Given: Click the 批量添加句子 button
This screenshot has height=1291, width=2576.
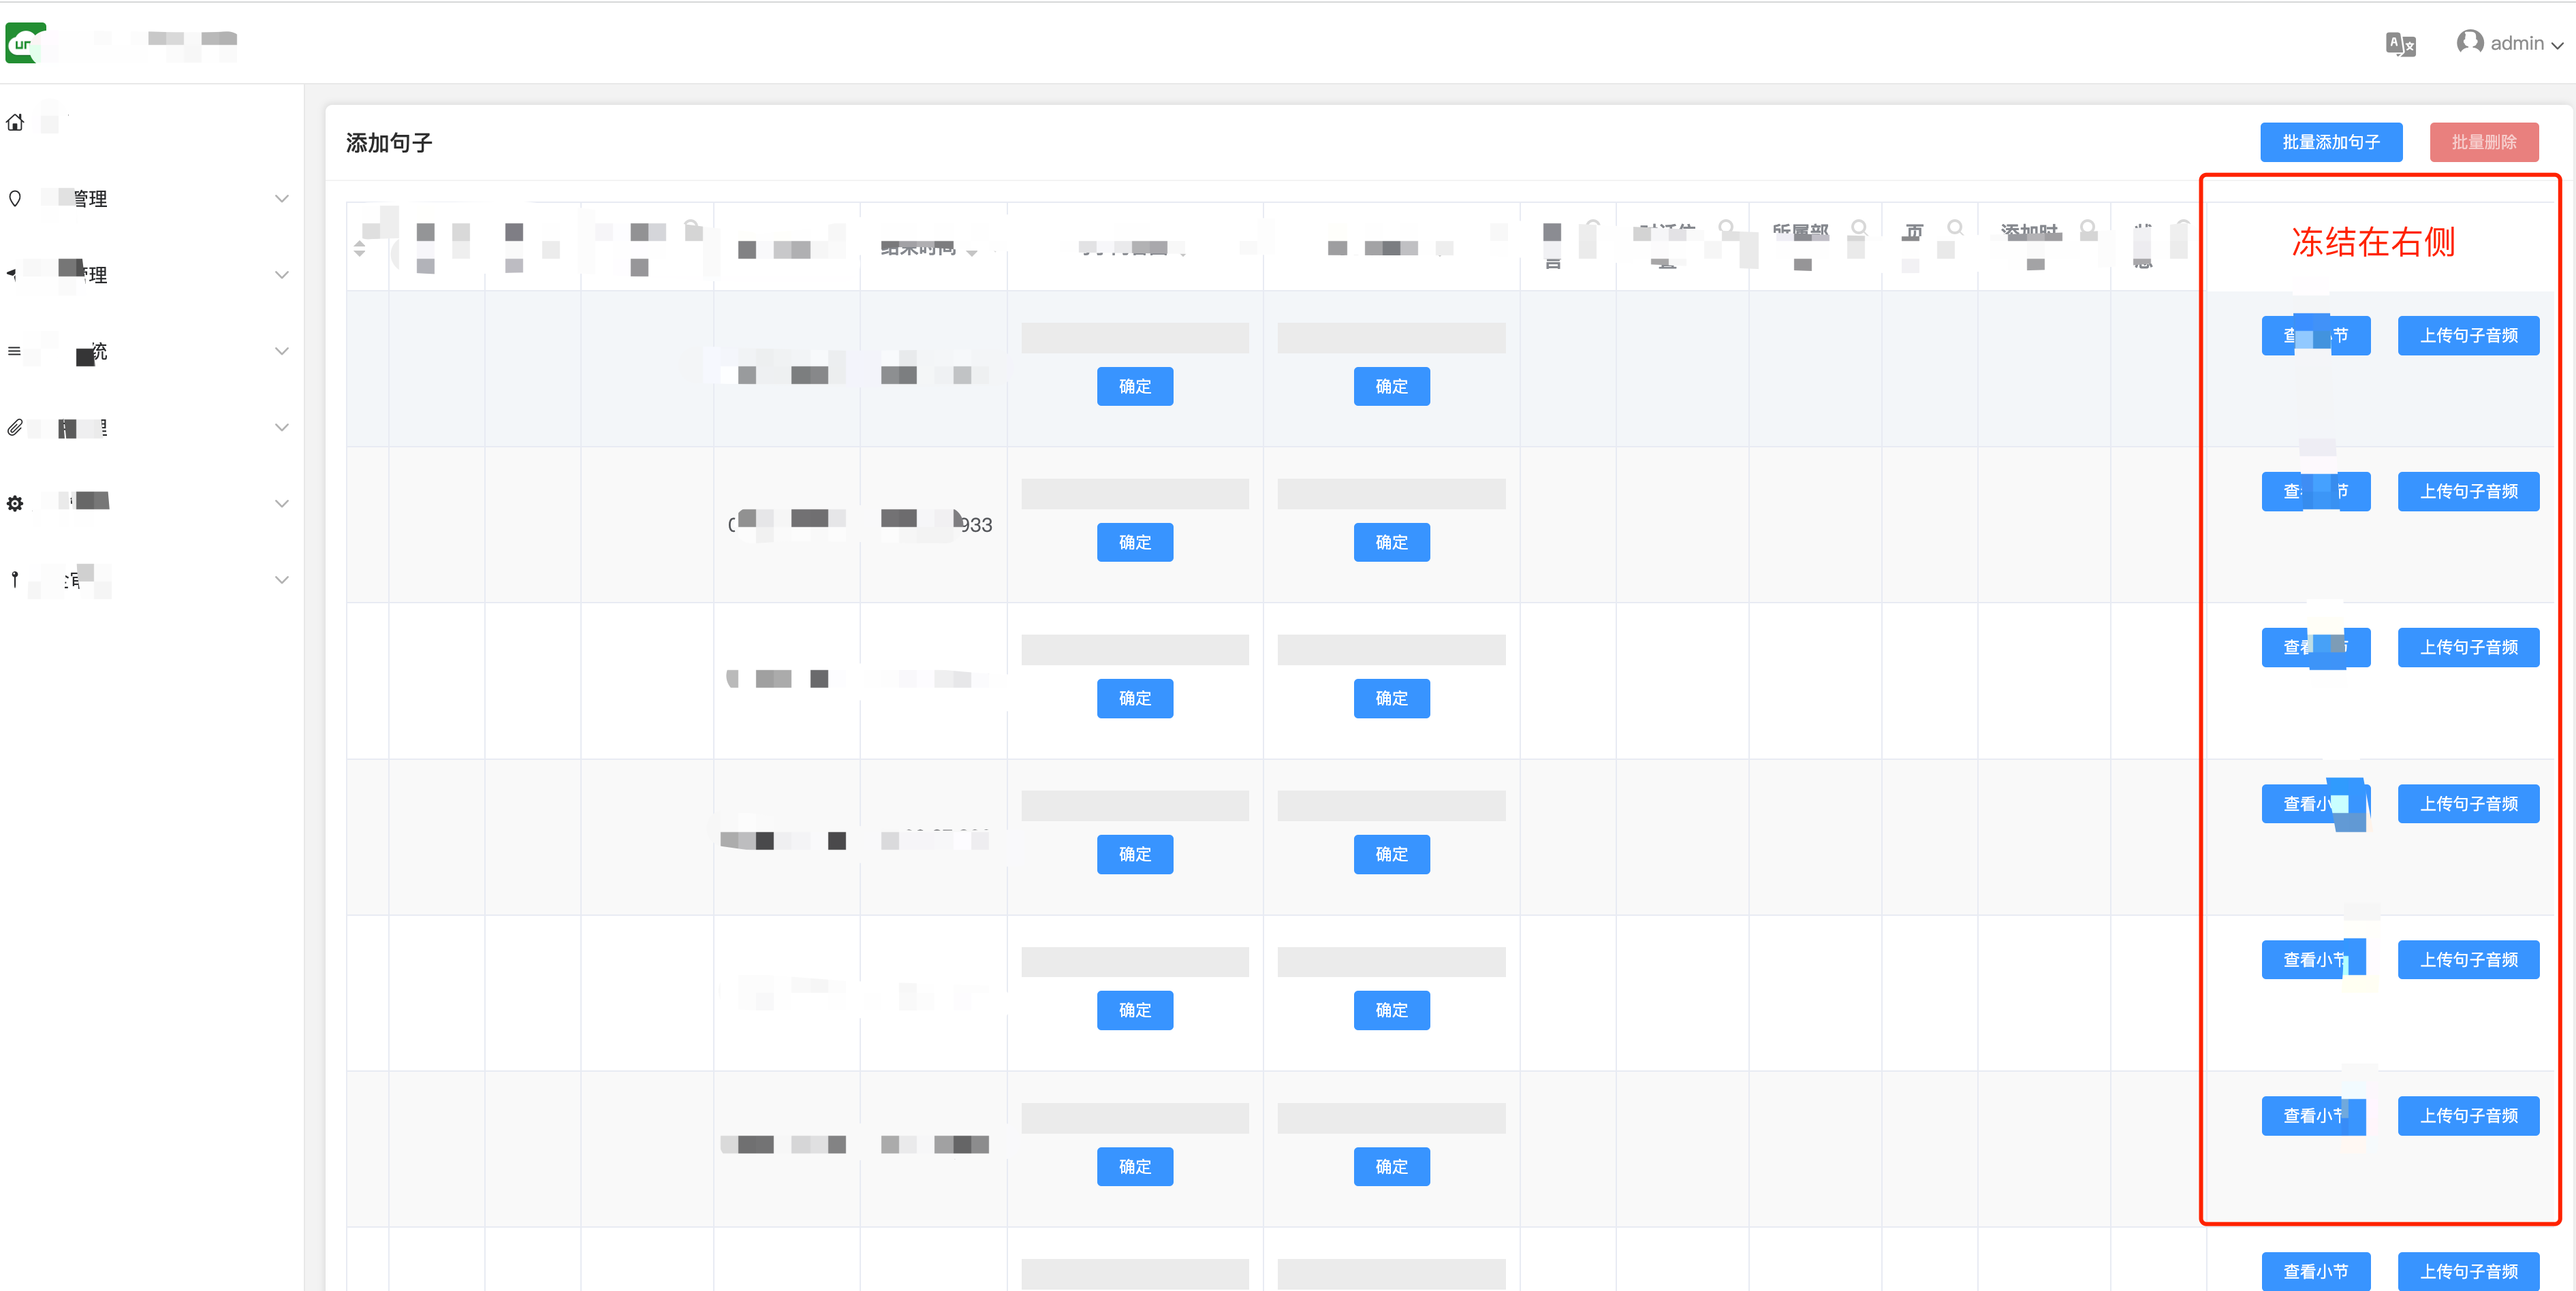Looking at the screenshot, I should pos(2331,142).
